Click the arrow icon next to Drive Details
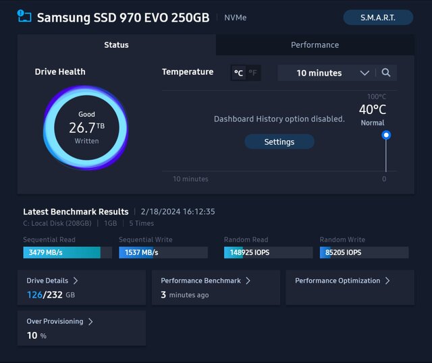Image resolution: width=432 pixels, height=363 pixels. [76, 281]
